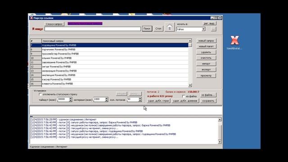Click the Стоп button
Image resolution: width=288 pixels, height=162 pixels.
click(x=158, y=29)
